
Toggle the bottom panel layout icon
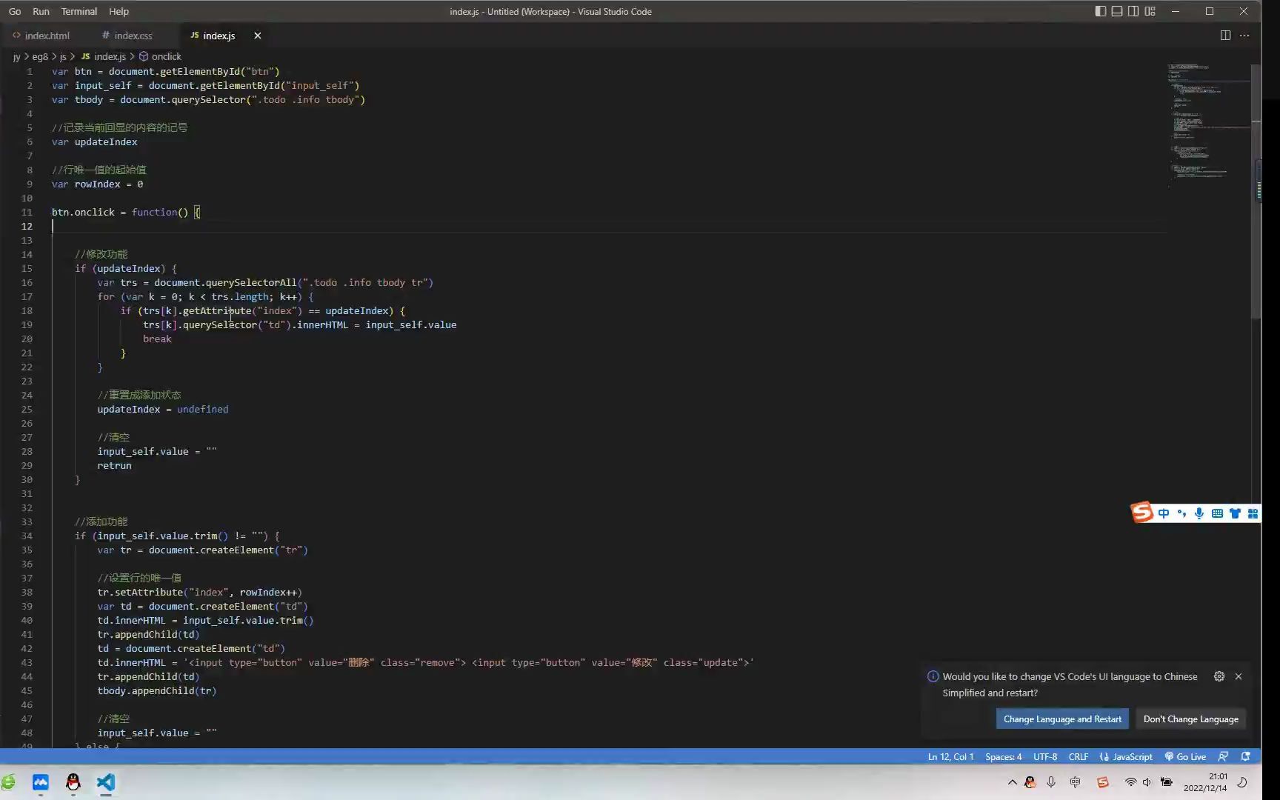click(x=1117, y=11)
